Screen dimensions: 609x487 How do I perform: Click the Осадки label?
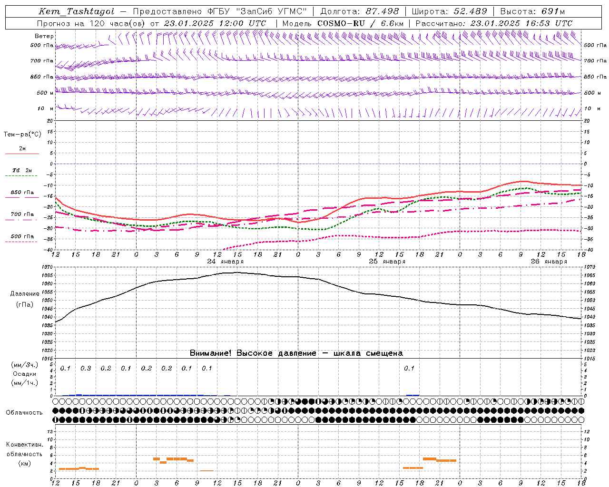(x=24, y=374)
